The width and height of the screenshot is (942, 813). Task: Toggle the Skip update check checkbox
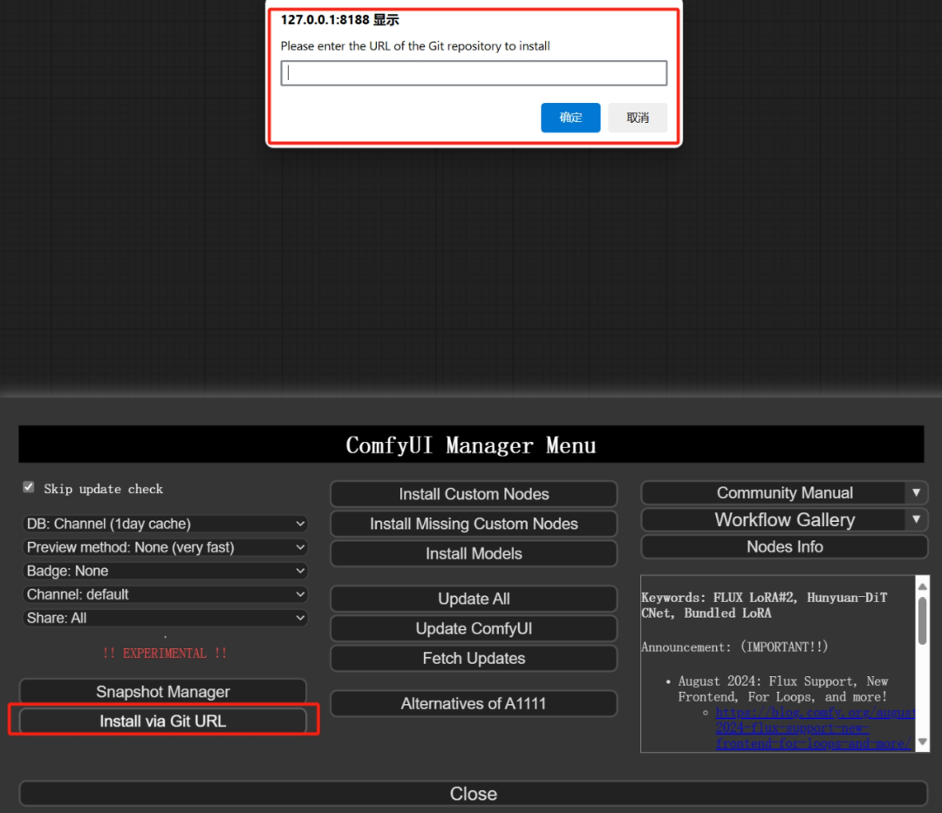click(29, 487)
